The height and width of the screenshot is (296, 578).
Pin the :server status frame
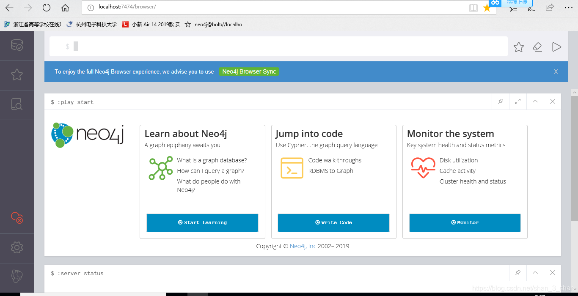(x=518, y=273)
